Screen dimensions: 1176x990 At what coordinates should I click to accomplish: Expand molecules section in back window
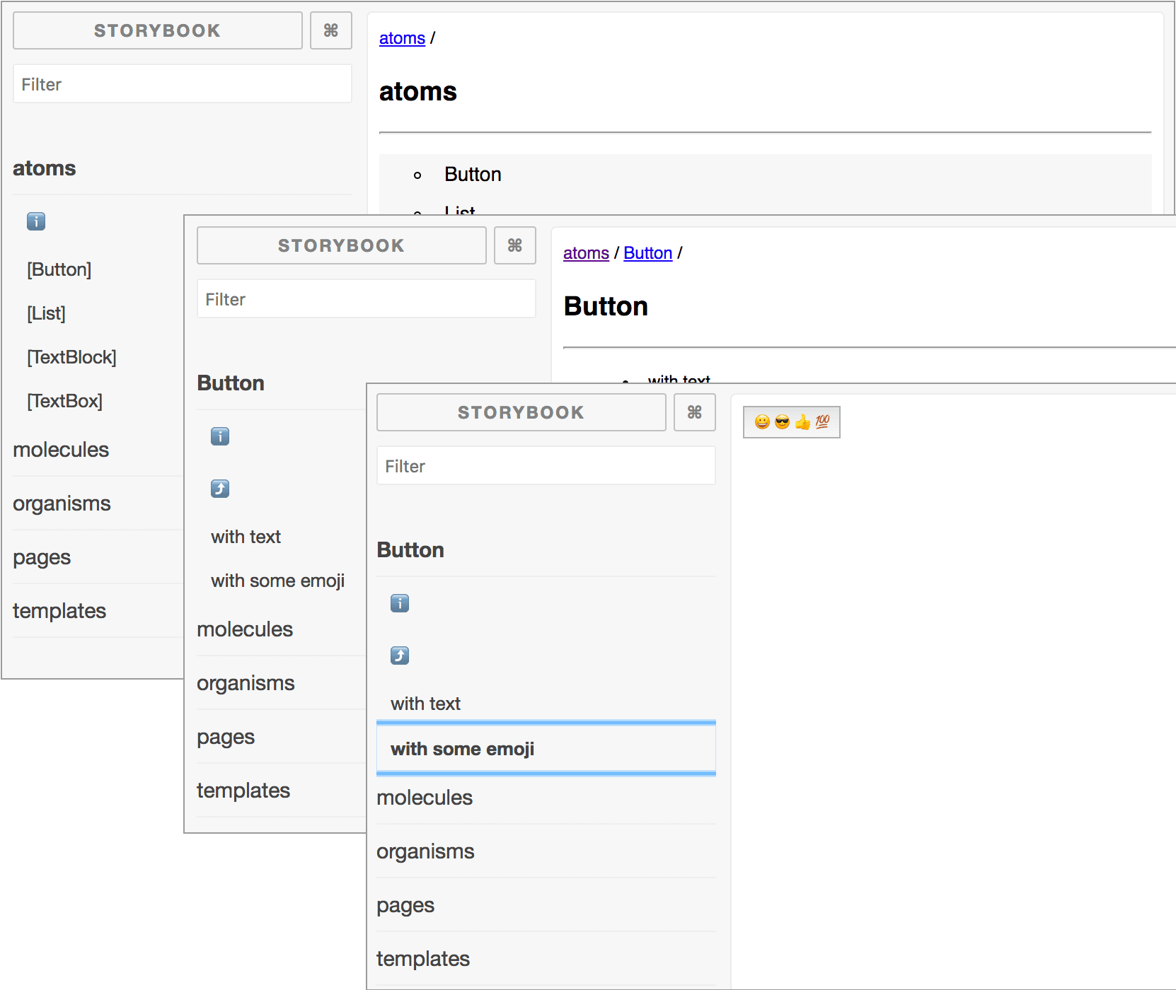point(61,450)
